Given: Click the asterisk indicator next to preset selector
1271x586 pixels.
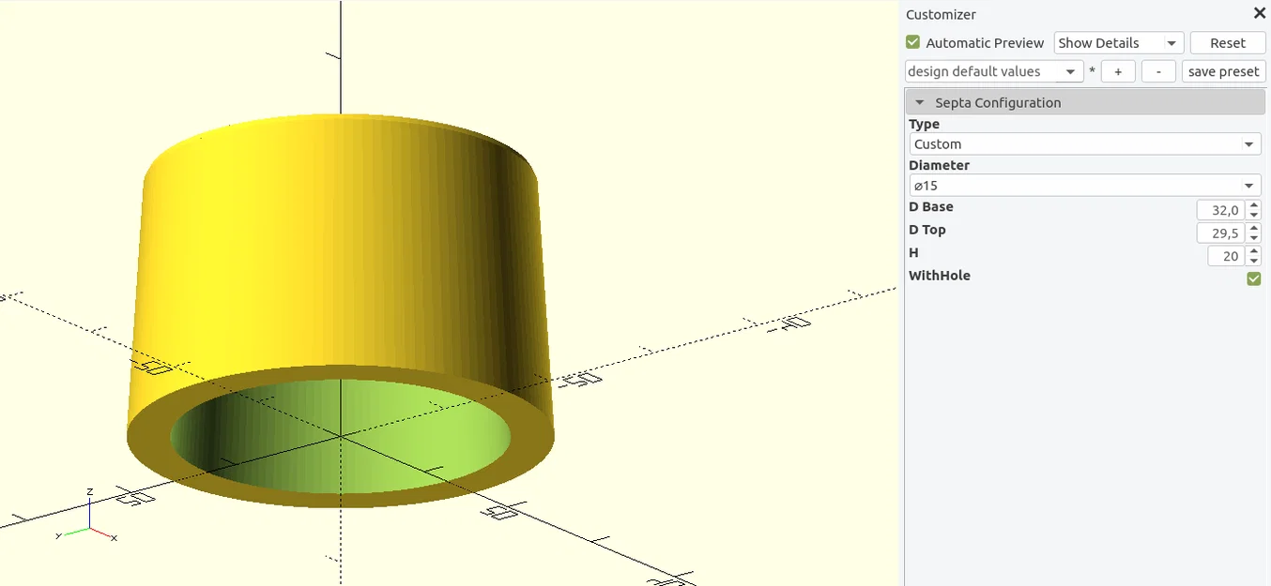Looking at the screenshot, I should click(1092, 70).
